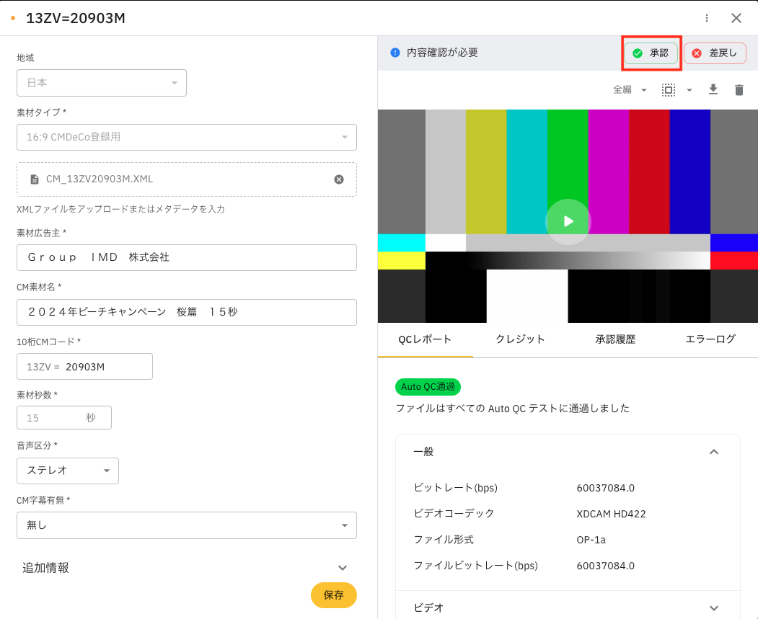Click the trash delete icon
Viewport: 758px width, 619px height.
pos(739,90)
